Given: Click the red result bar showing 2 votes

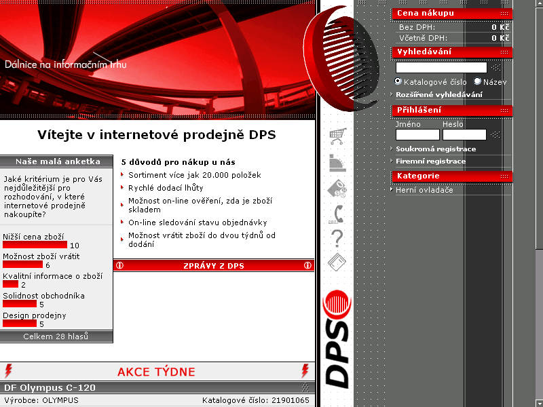Looking at the screenshot, I should coord(10,284).
